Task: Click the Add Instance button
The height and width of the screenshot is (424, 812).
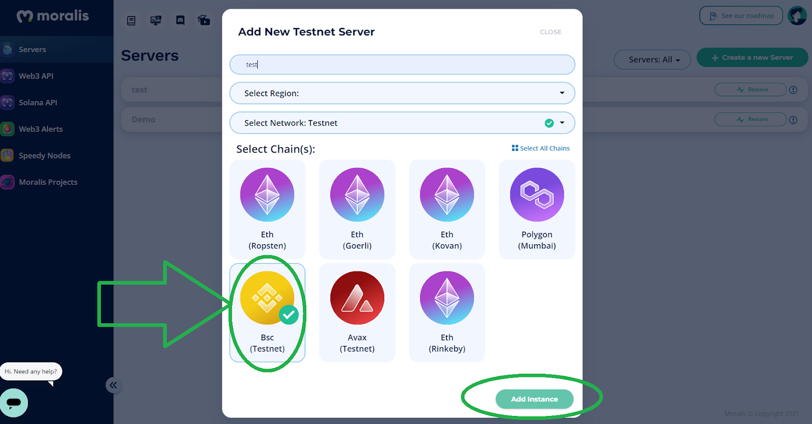Action: coord(534,399)
